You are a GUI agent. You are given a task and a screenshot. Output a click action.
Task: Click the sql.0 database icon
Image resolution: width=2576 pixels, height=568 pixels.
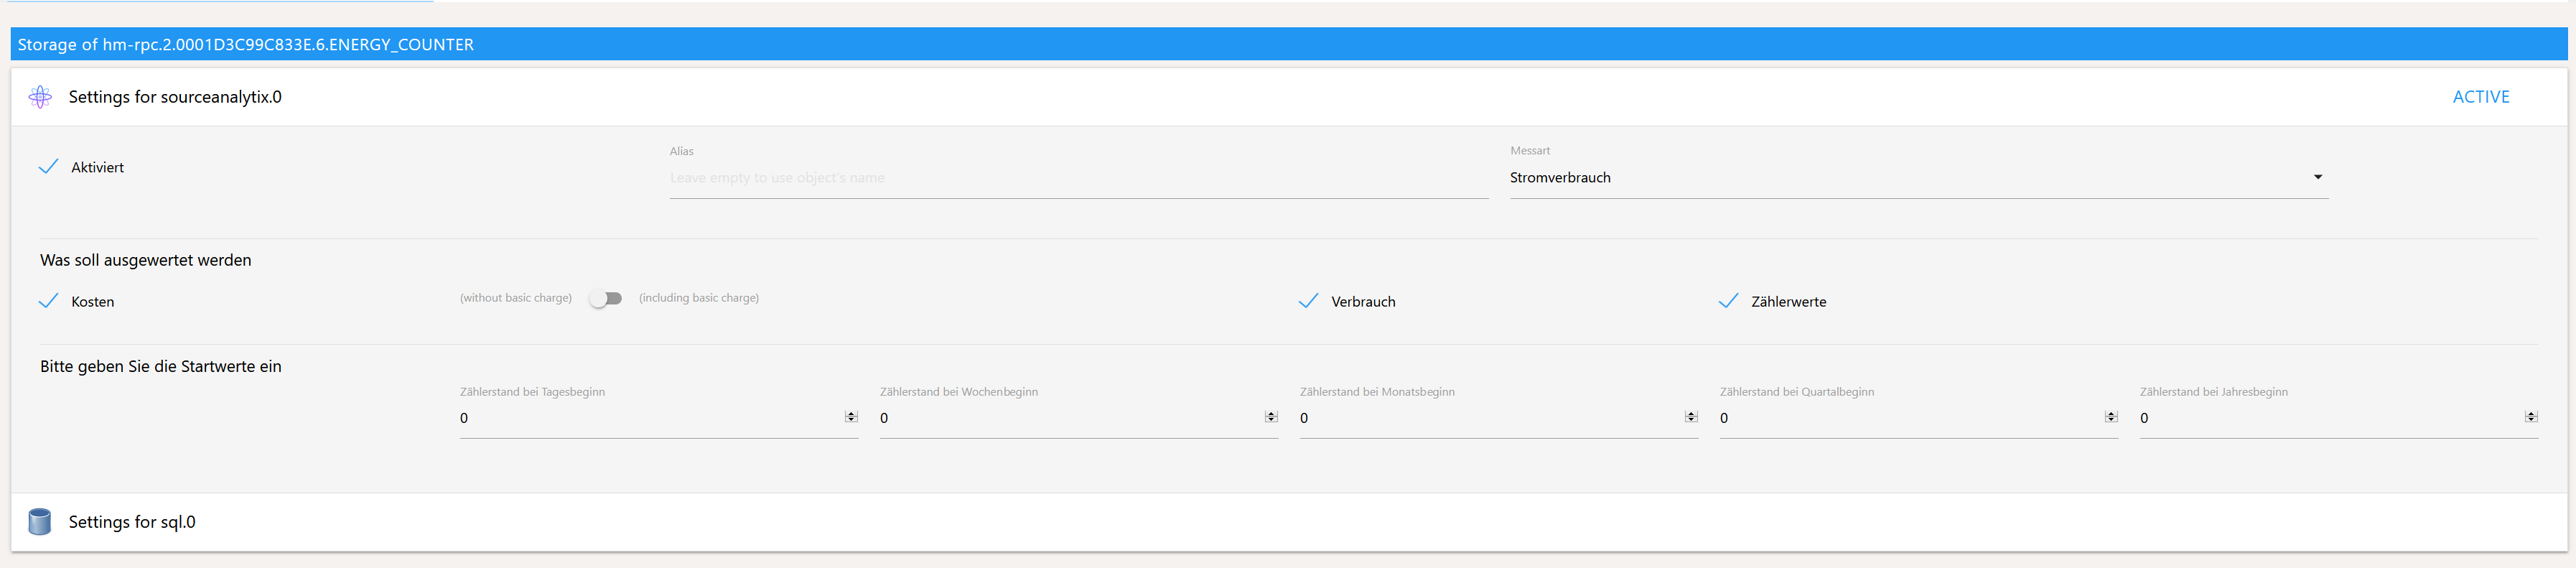coord(40,522)
